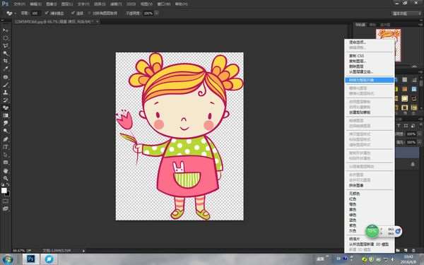Select the Path Selection tool
424x265 pixels.
pyautogui.click(x=6, y=155)
